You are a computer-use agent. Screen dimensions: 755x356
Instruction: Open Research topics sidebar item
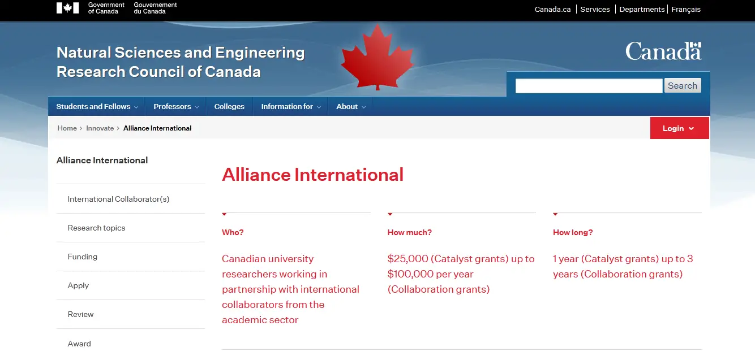(96, 228)
